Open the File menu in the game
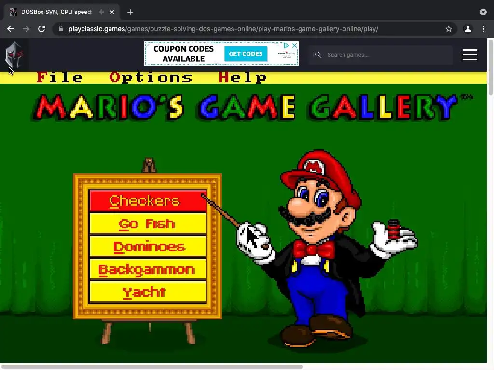 point(59,78)
